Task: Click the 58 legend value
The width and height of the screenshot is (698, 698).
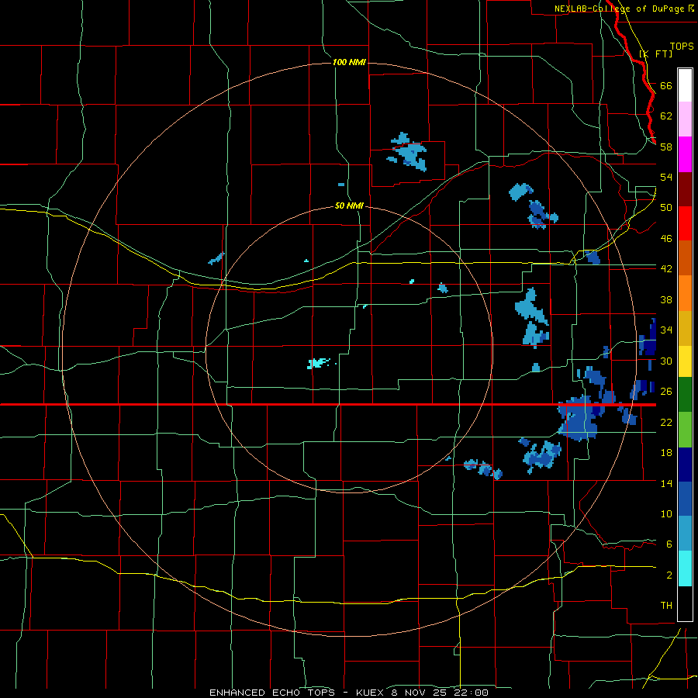Action: pos(666,147)
